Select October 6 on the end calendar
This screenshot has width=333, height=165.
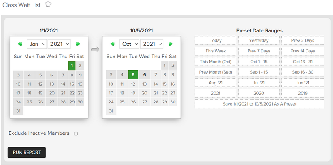pos(144,75)
